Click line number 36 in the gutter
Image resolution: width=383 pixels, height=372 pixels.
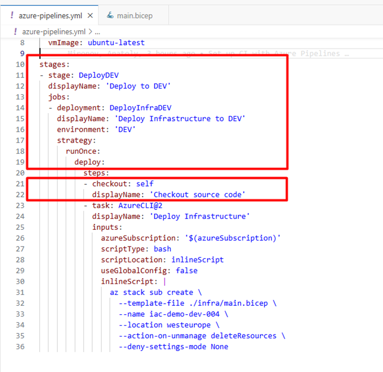(x=20, y=346)
